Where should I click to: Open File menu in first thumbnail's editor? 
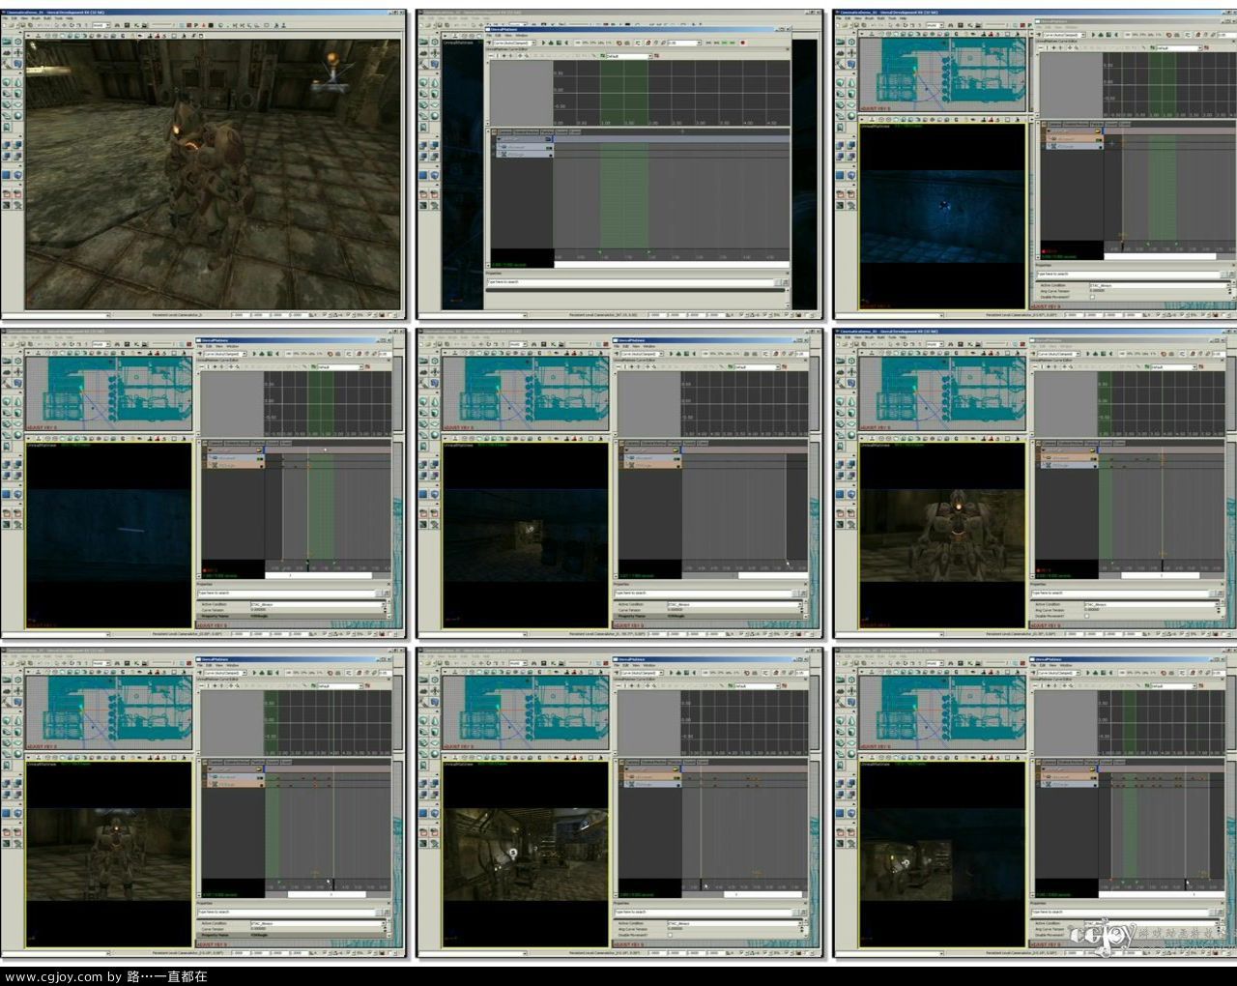point(5,18)
